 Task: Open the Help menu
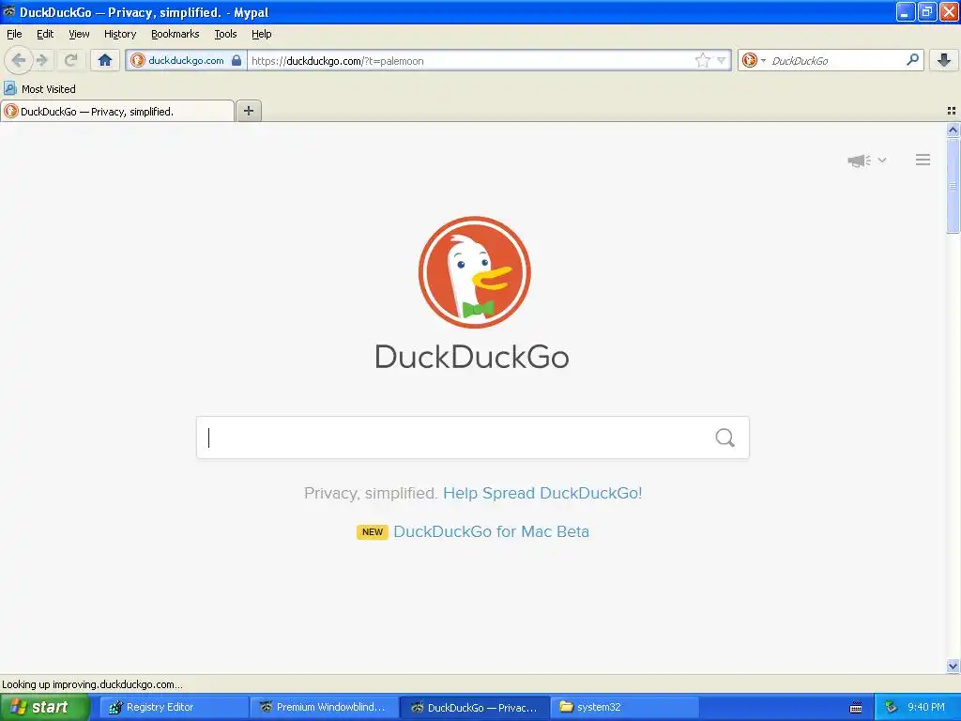click(261, 34)
